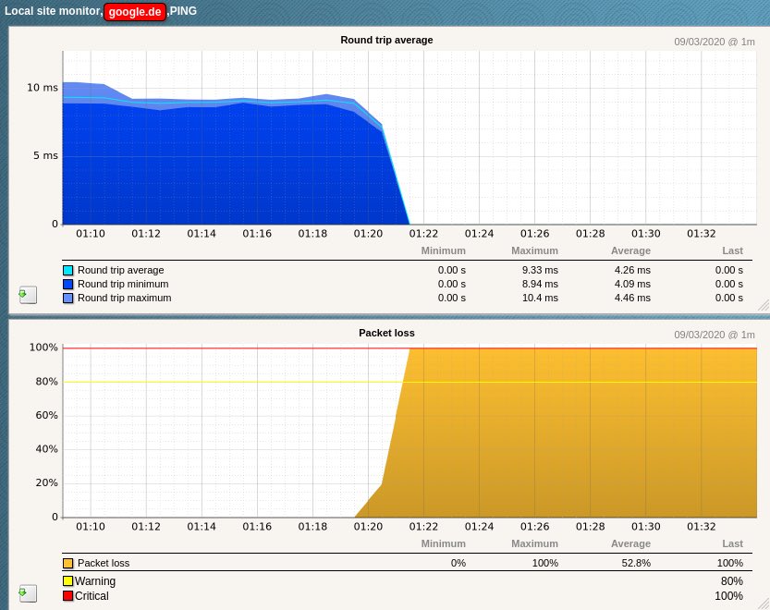770x610 pixels.
Task: Click the light blue Round trip maximum swatch
Action: pos(67,298)
